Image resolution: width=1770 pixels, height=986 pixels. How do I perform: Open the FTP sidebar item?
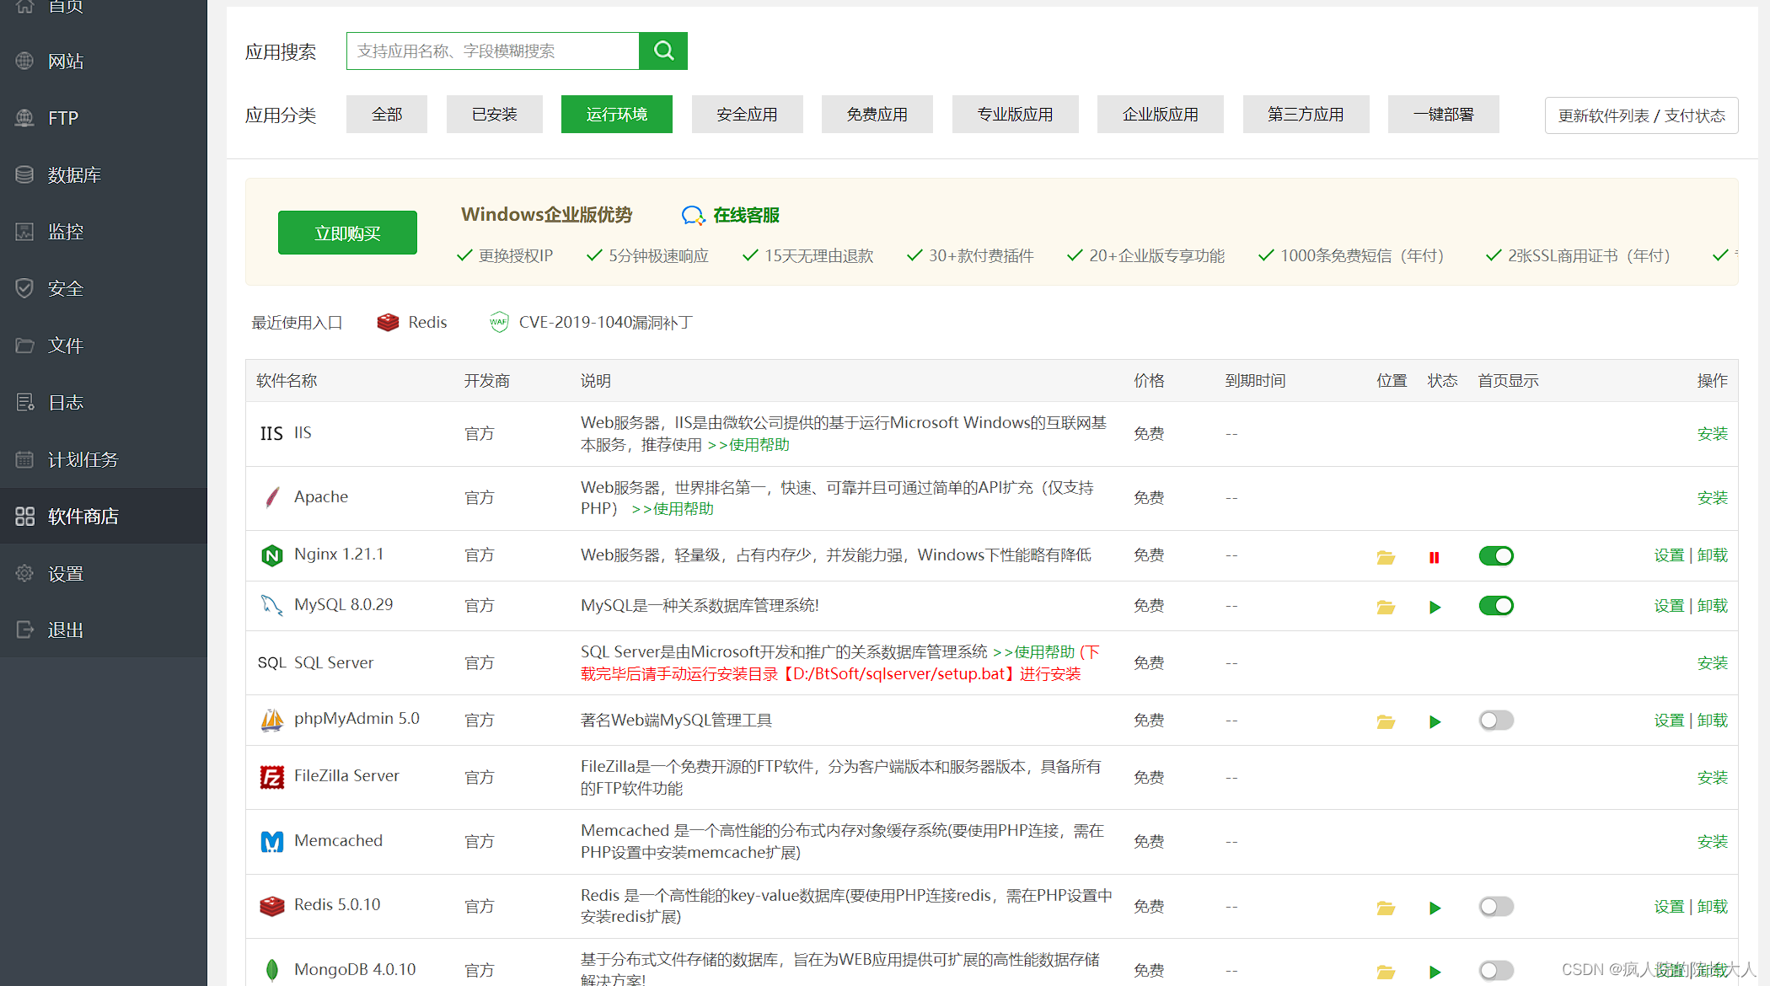103,118
